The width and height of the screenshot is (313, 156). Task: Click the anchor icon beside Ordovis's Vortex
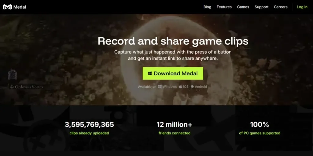pyautogui.click(x=12, y=87)
